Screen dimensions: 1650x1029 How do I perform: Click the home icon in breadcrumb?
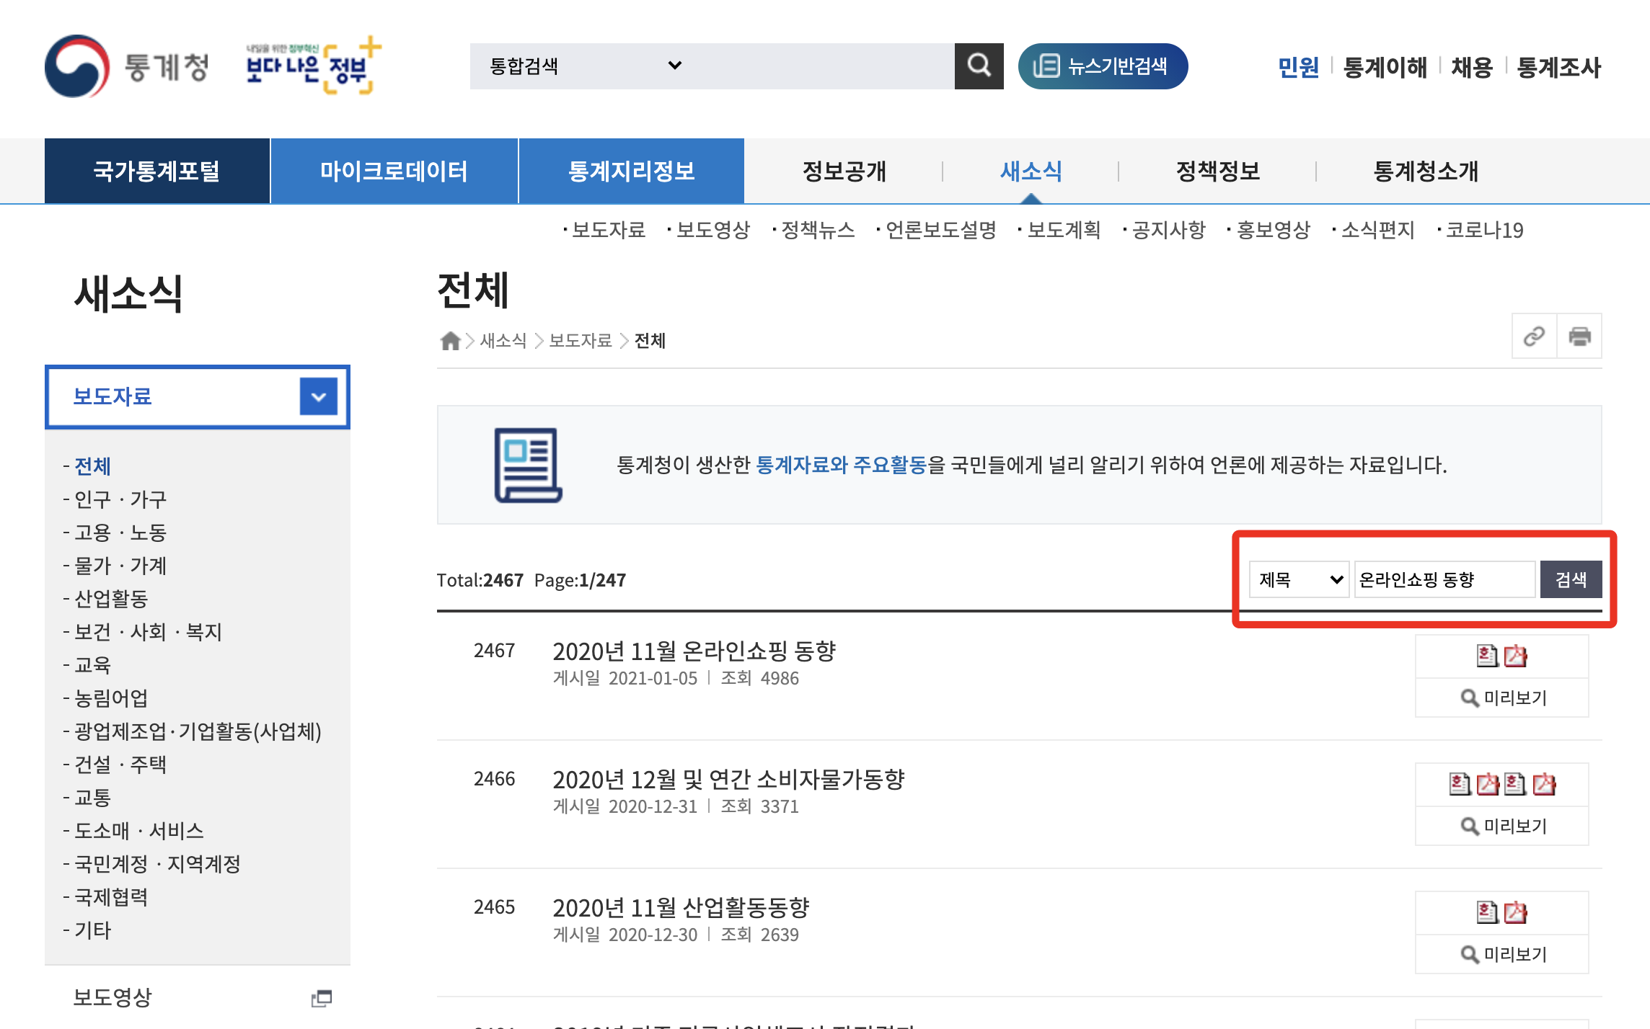pyautogui.click(x=450, y=341)
